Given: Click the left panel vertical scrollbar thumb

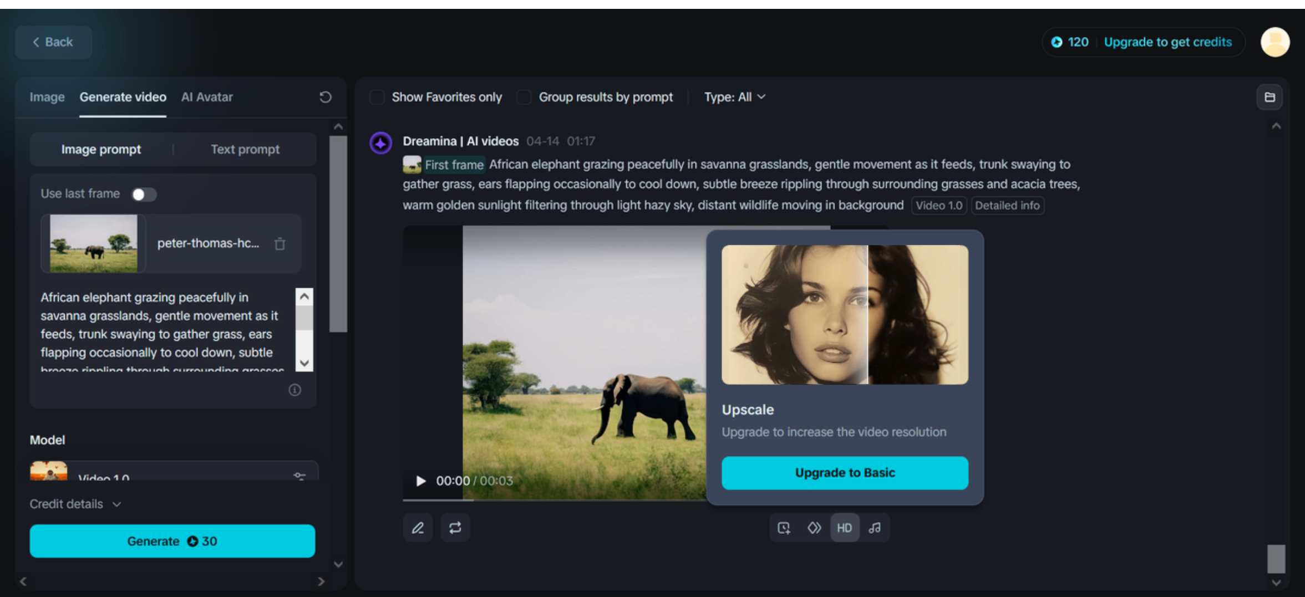Looking at the screenshot, I should click(x=338, y=234).
